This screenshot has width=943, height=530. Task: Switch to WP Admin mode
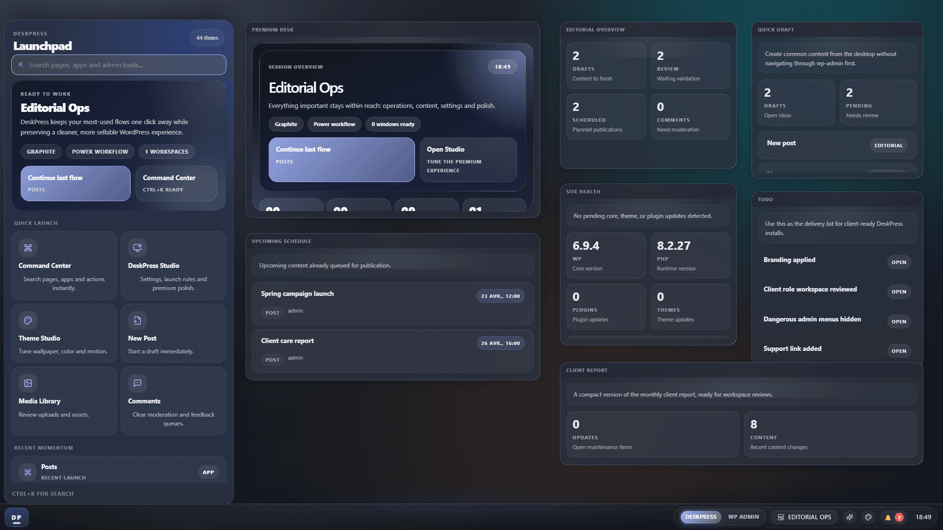pos(743,517)
